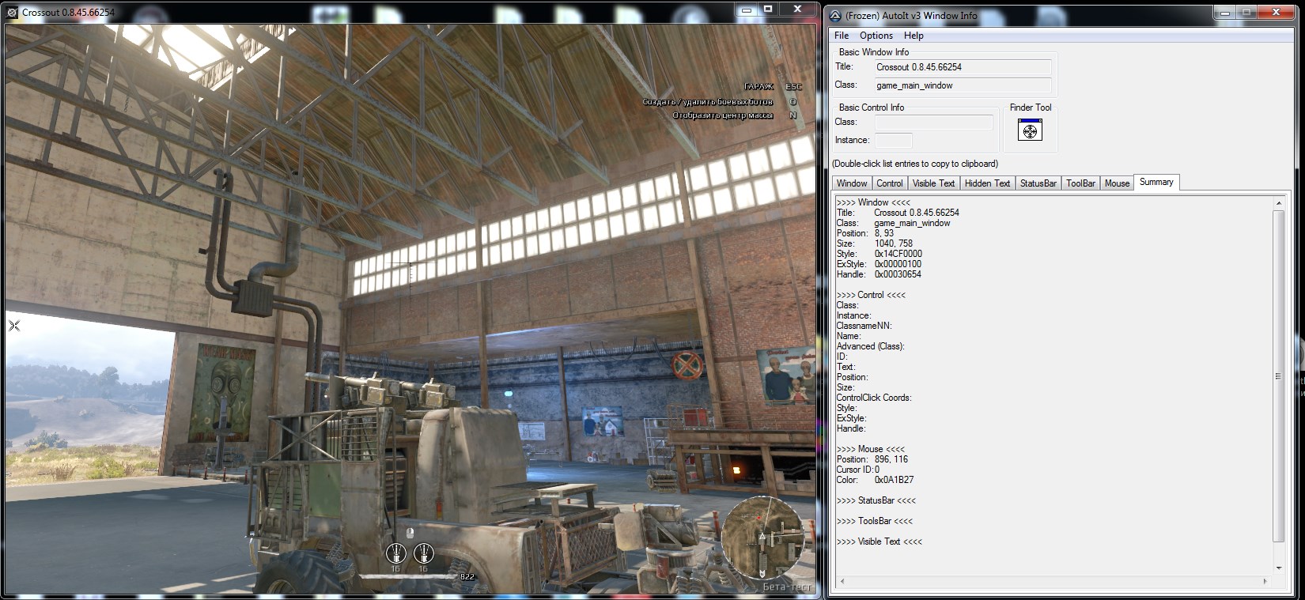This screenshot has height=600, width=1305.
Task: Open the Help menu
Action: (913, 36)
